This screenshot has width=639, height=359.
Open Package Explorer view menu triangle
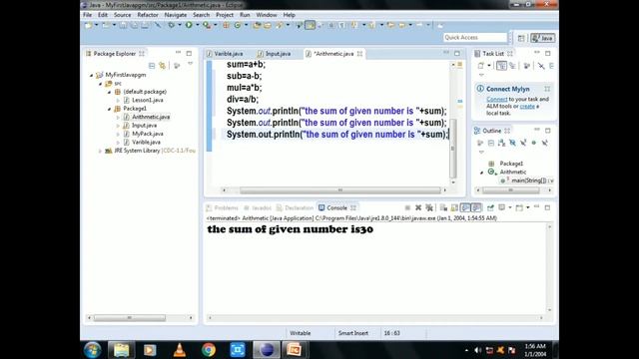pyautogui.click(x=190, y=64)
